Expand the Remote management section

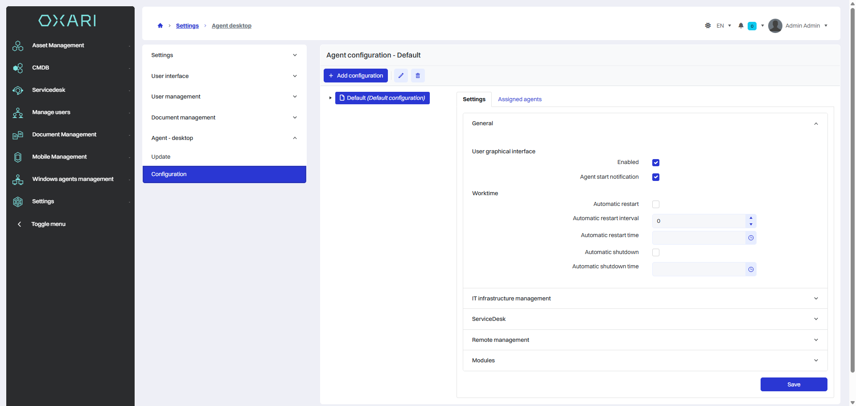(645, 340)
